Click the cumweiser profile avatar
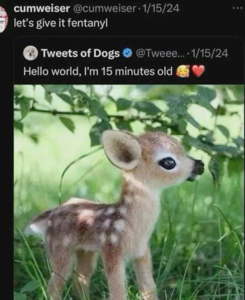The image size is (245, 300). coord(3,19)
